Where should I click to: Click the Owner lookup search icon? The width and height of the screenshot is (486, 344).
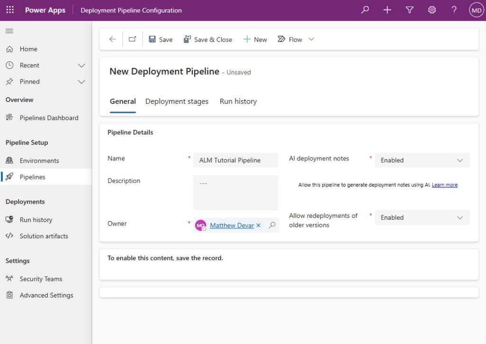pyautogui.click(x=272, y=225)
